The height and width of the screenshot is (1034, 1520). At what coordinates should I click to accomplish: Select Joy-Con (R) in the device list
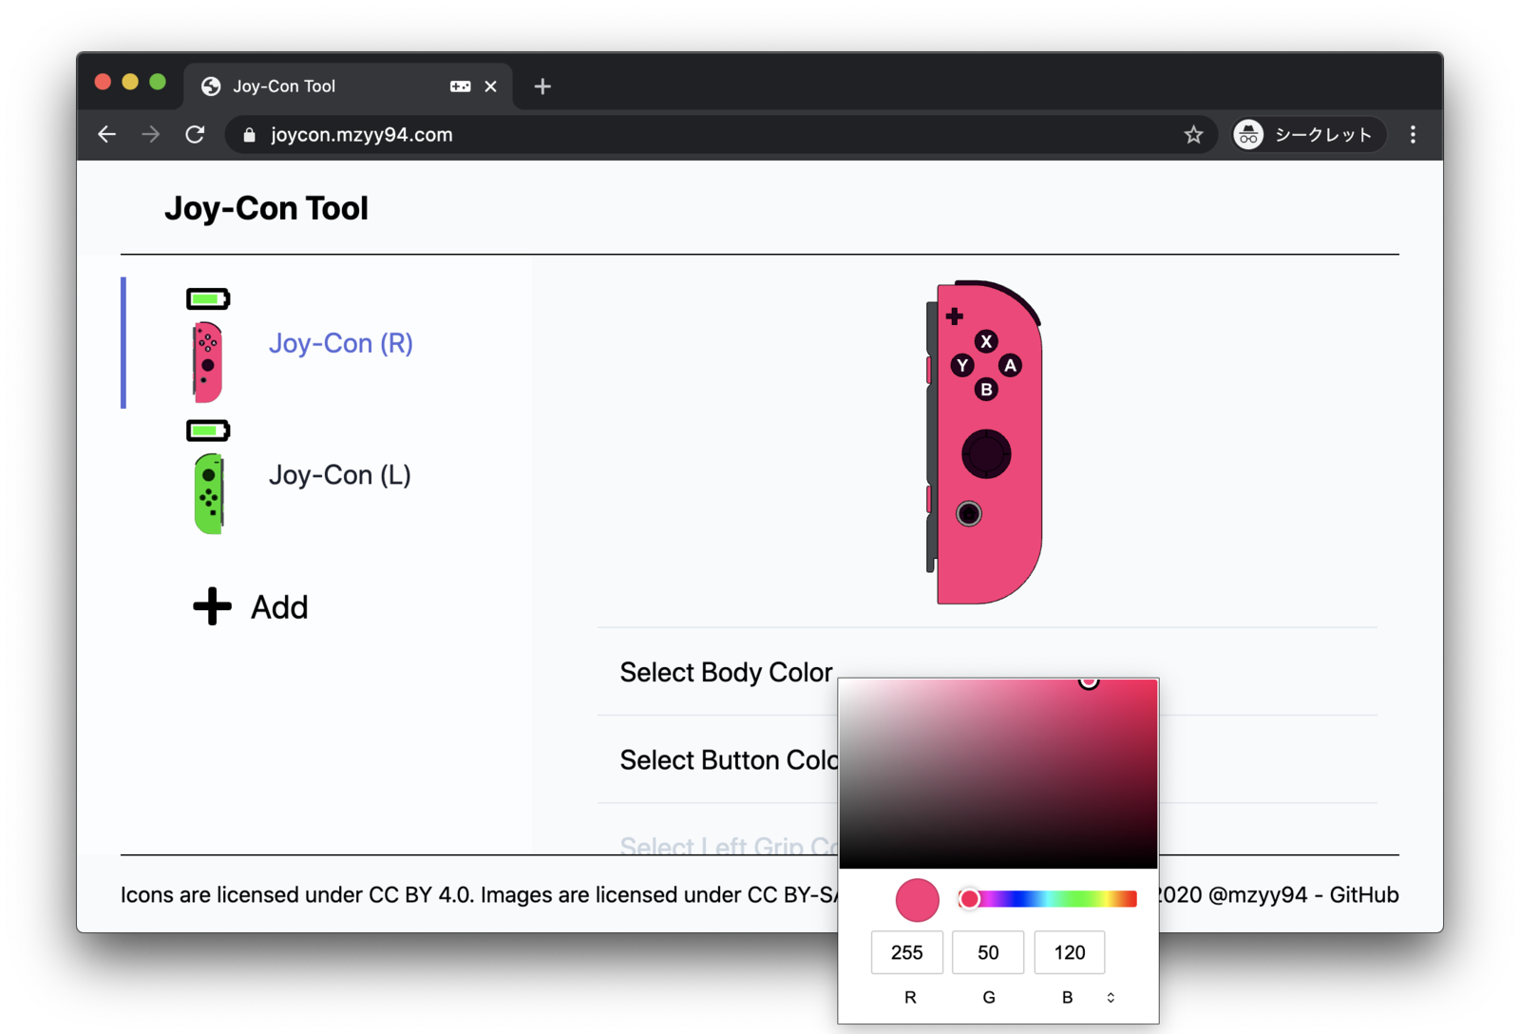(340, 343)
